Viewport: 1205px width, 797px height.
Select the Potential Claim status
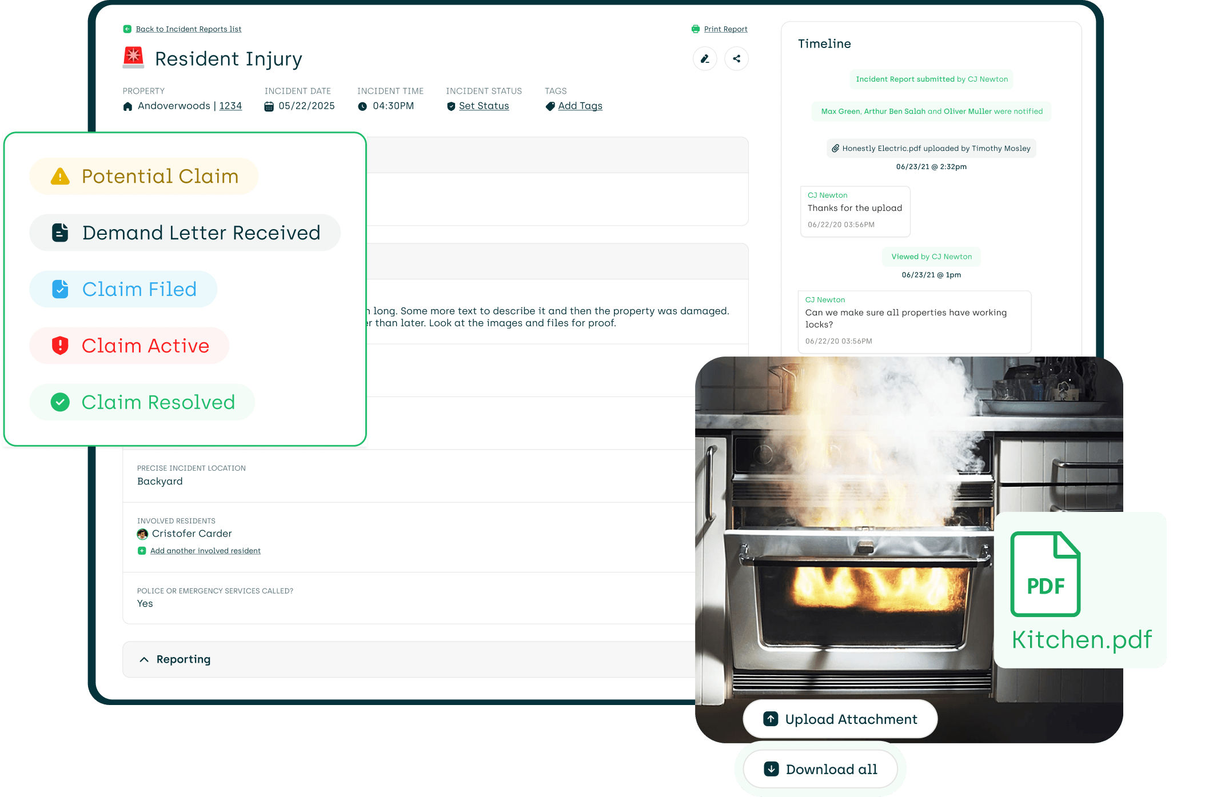pos(144,176)
